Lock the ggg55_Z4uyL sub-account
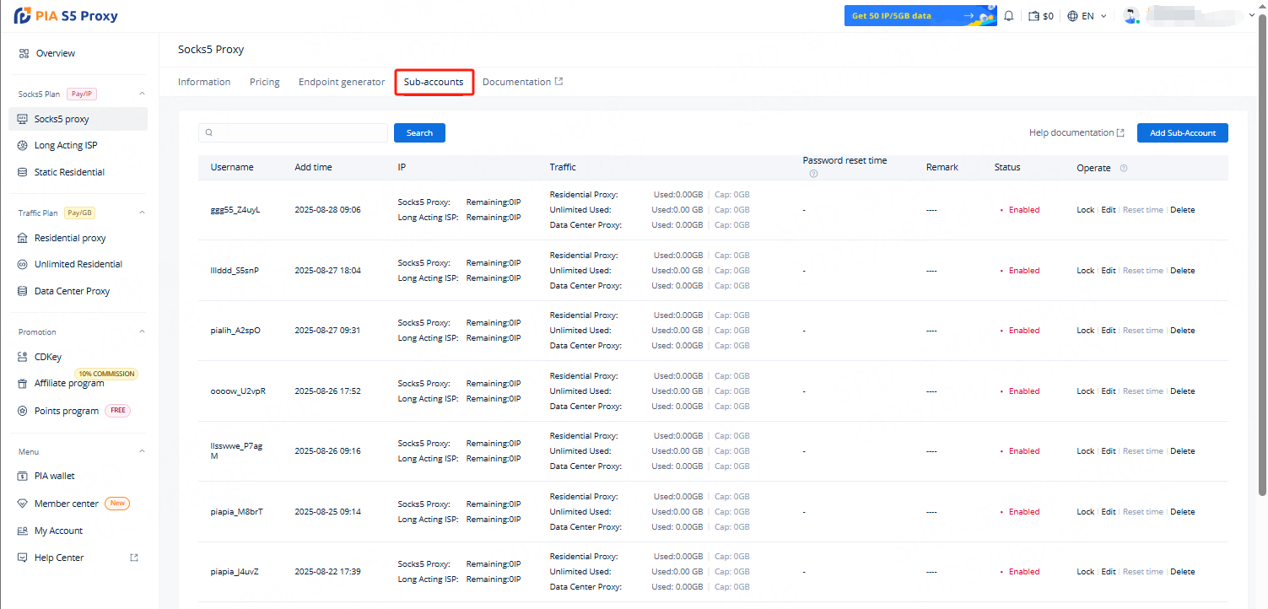 (1085, 210)
